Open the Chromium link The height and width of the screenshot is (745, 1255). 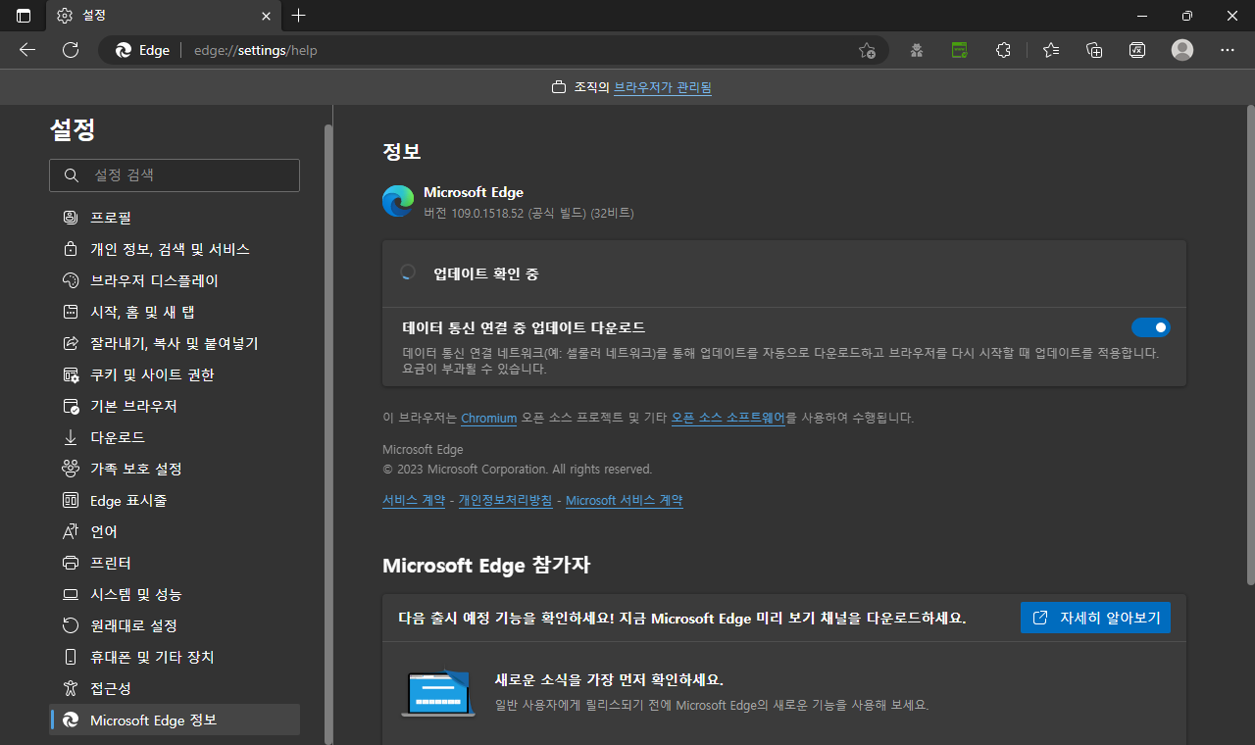coord(488,418)
